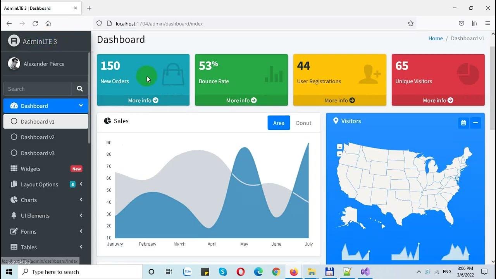Click the browser Home button
The width and height of the screenshot is (496, 279).
click(x=48, y=24)
